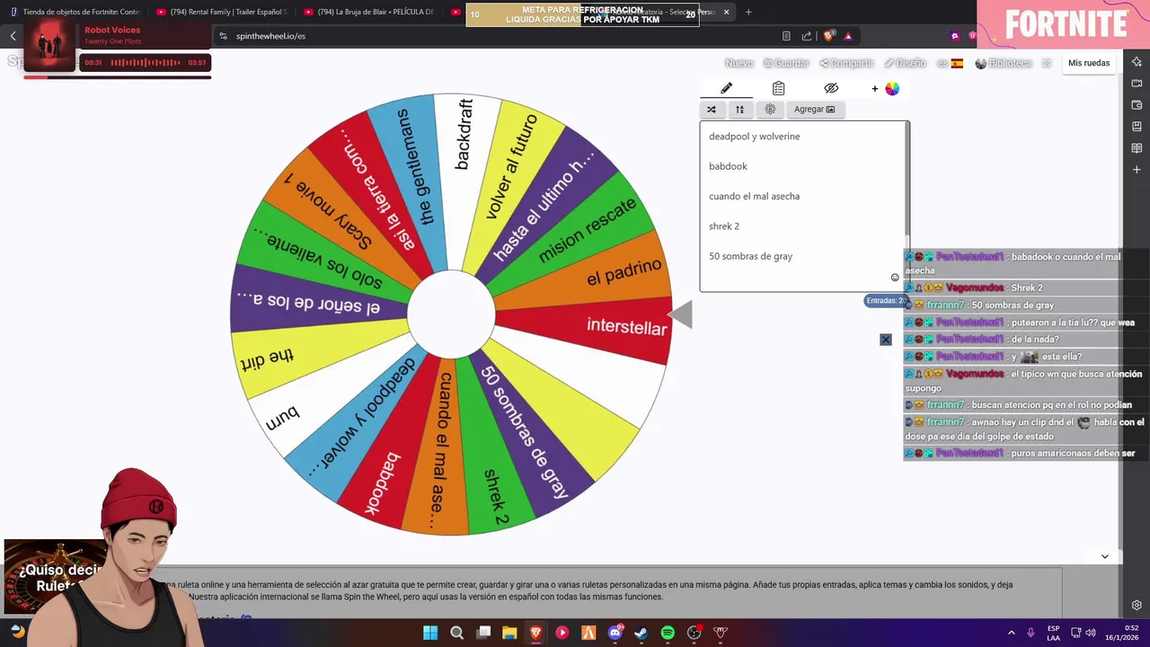Screen dimensions: 1150x647
Task: Click the Guardar save option
Action: coord(786,63)
